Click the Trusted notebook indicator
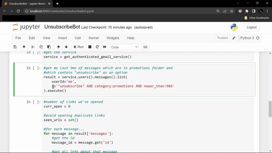Screen dimensions: 272x153 click(x=222, y=38)
